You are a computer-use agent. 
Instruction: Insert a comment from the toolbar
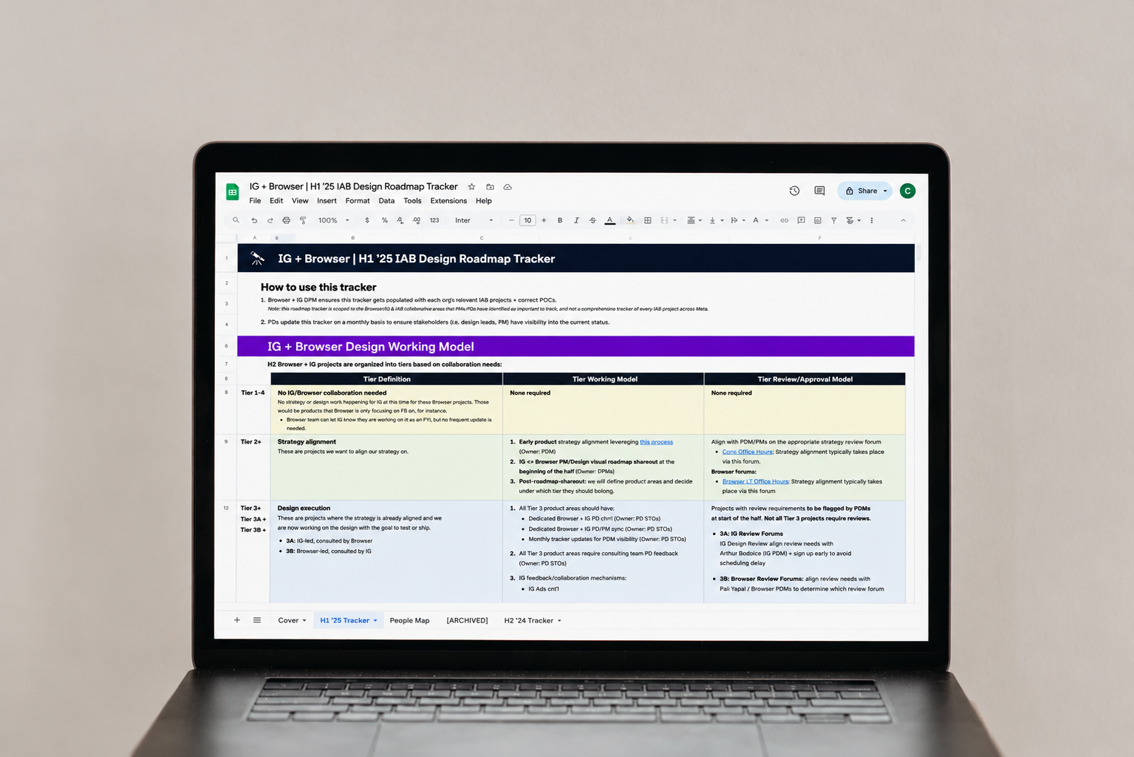(801, 220)
